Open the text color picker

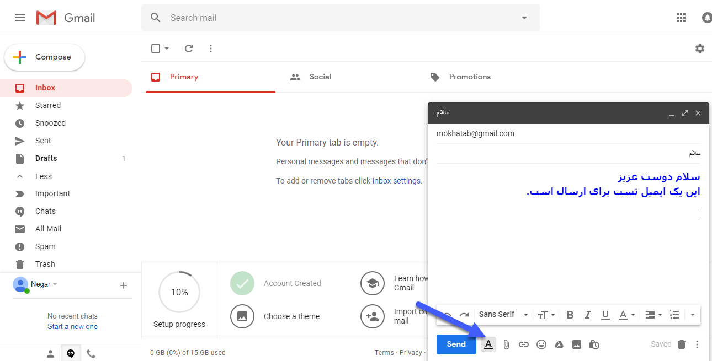pos(626,315)
